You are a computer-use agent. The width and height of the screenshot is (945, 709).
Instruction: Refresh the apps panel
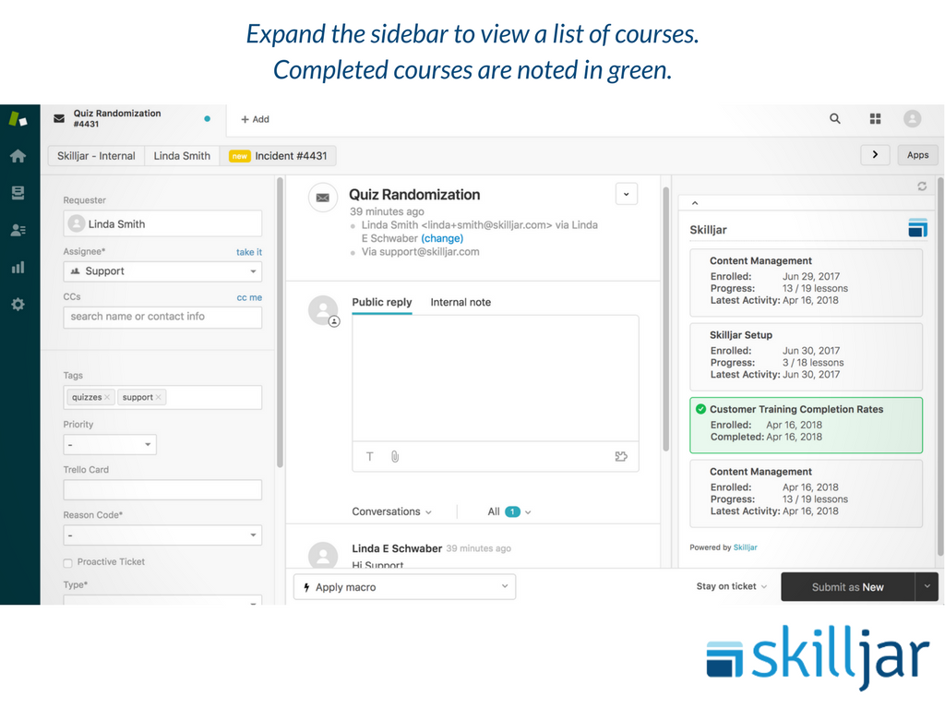(x=921, y=186)
